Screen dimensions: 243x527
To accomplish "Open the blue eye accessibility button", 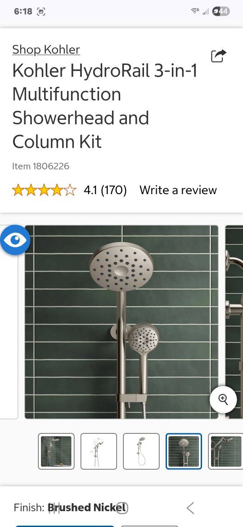I will [x=15, y=240].
